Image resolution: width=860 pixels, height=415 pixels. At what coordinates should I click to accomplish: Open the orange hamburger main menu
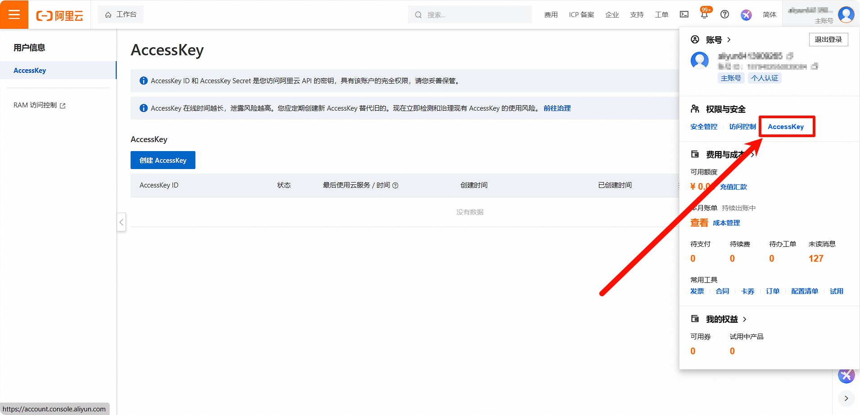pyautogui.click(x=14, y=14)
